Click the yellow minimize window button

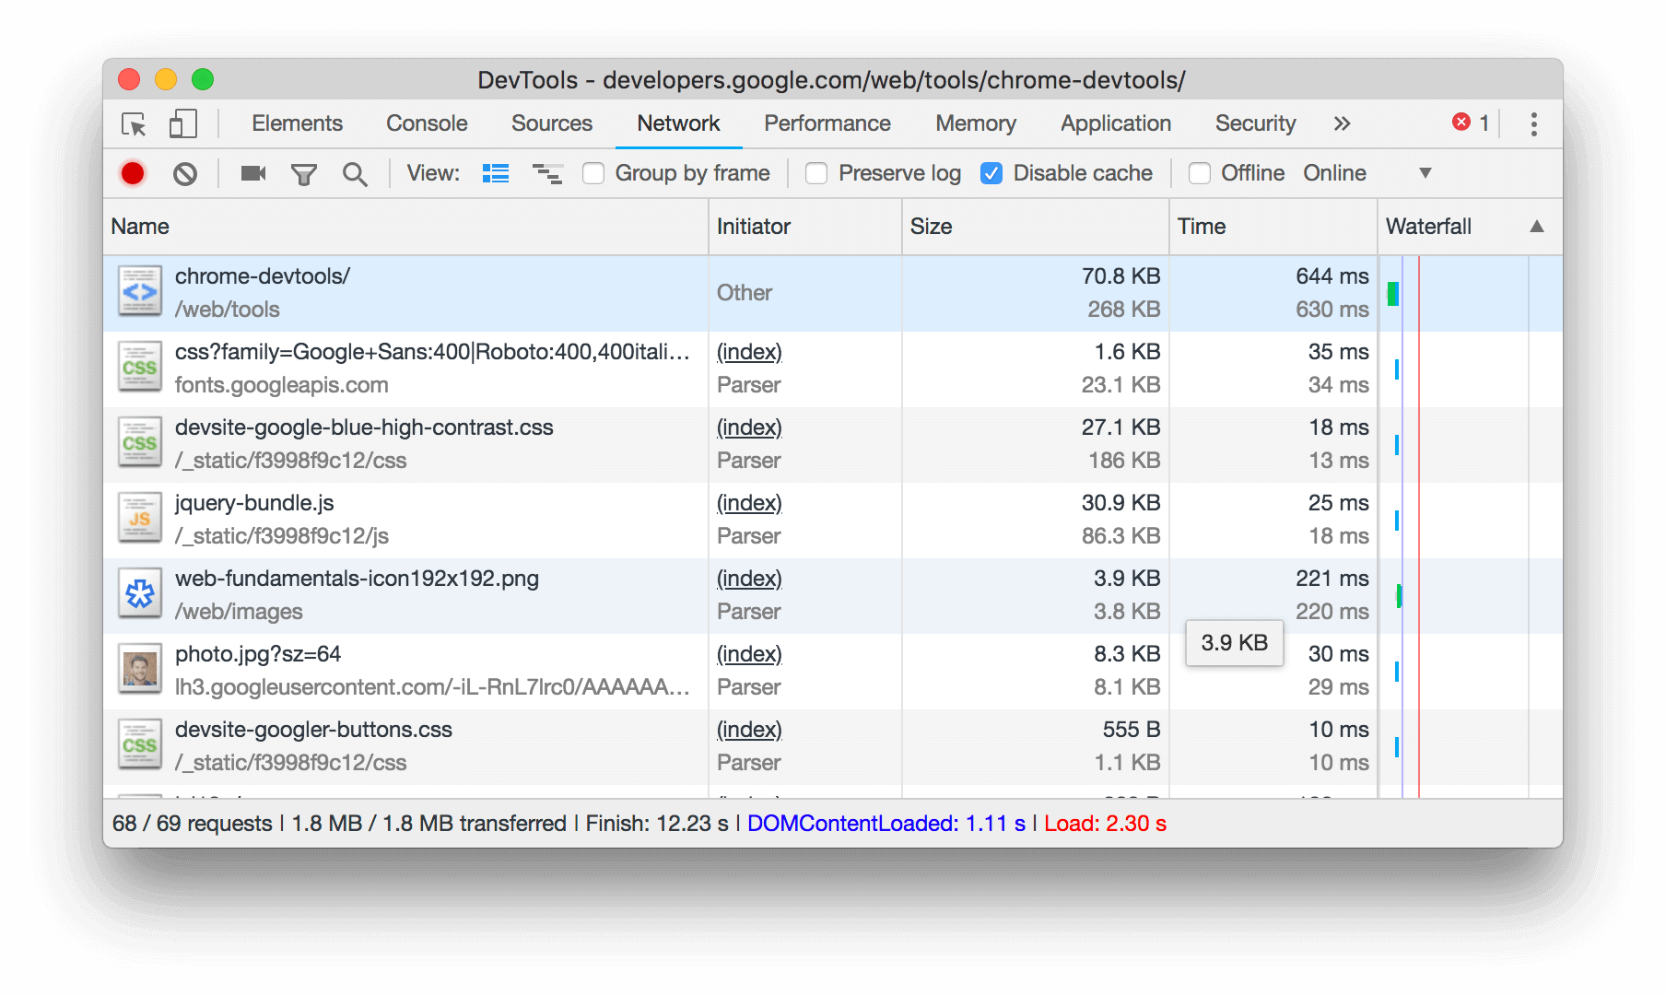point(166,79)
